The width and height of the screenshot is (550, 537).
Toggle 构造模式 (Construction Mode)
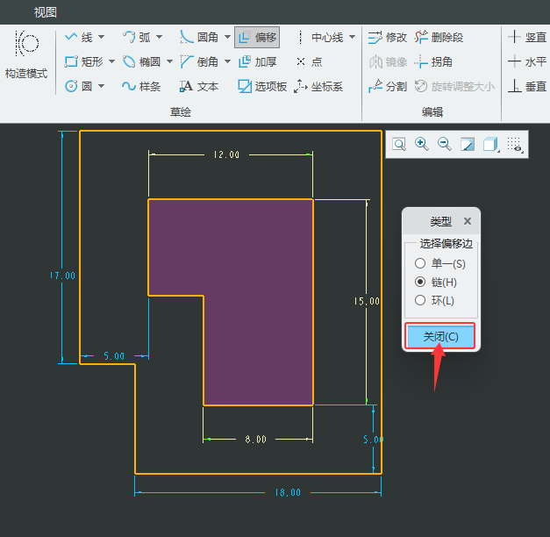tap(26, 54)
